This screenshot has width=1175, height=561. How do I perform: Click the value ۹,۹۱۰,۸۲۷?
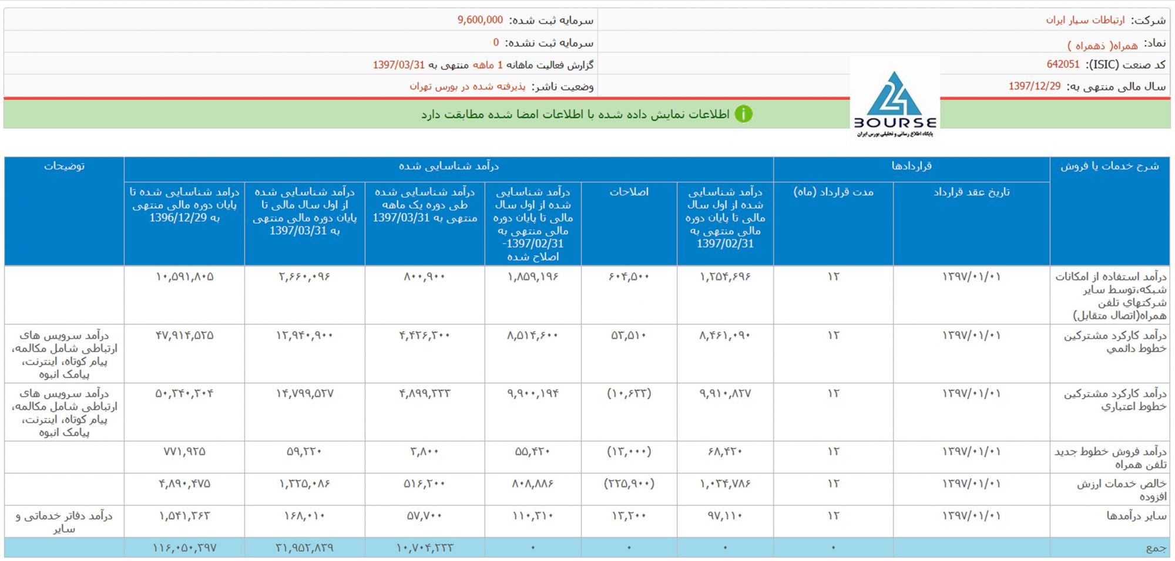click(x=725, y=393)
